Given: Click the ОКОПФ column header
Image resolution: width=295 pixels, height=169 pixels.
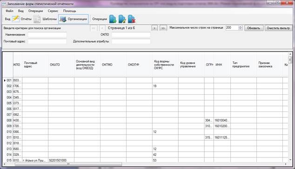Looking at the screenshot, I should pyautogui.click(x=139, y=65).
